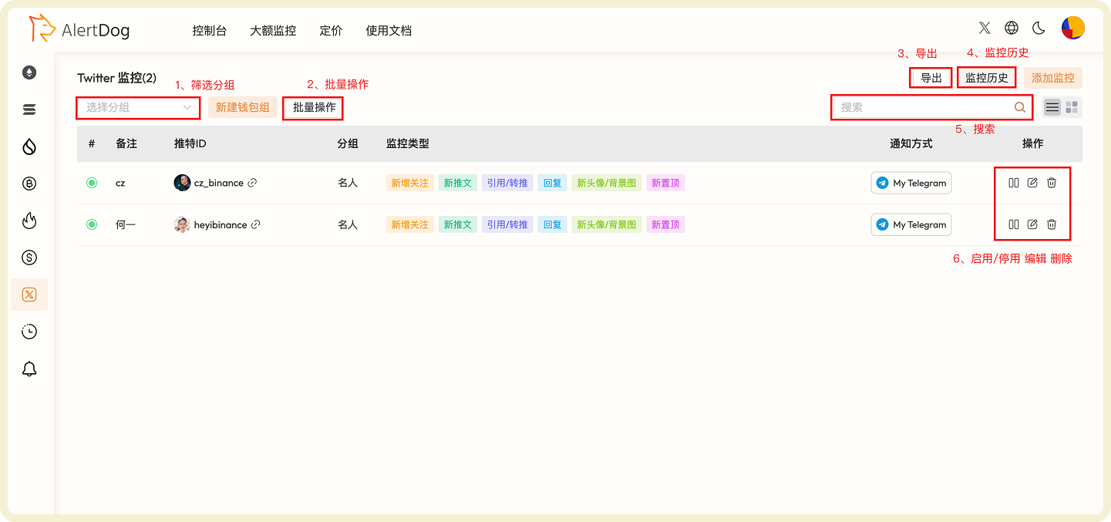Click 名人 group cell in 何一 row
The image size is (1111, 522).
(x=348, y=224)
